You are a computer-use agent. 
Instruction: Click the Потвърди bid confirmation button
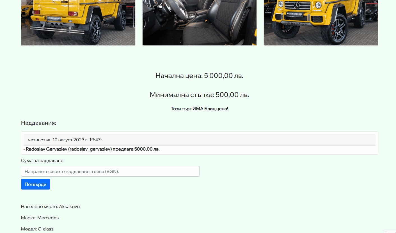(x=35, y=184)
